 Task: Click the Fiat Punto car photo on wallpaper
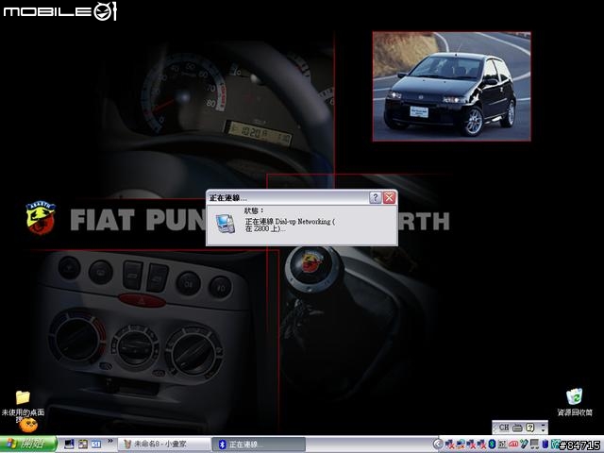[451, 87]
